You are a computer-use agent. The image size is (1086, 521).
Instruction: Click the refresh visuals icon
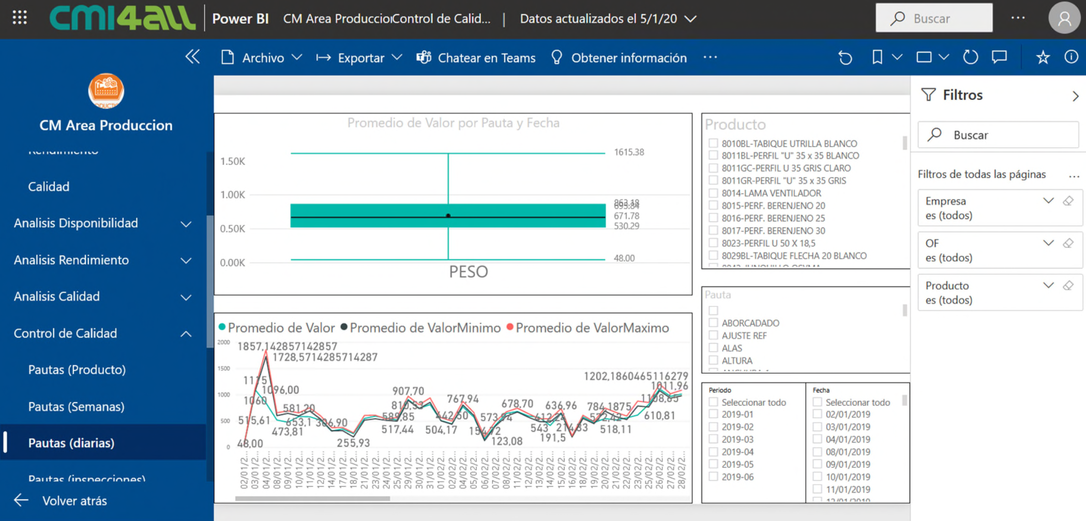click(x=970, y=57)
